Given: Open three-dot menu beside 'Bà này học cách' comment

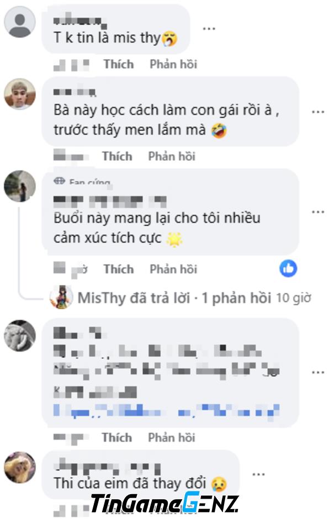Looking at the screenshot, I should pyautogui.click(x=318, y=112).
